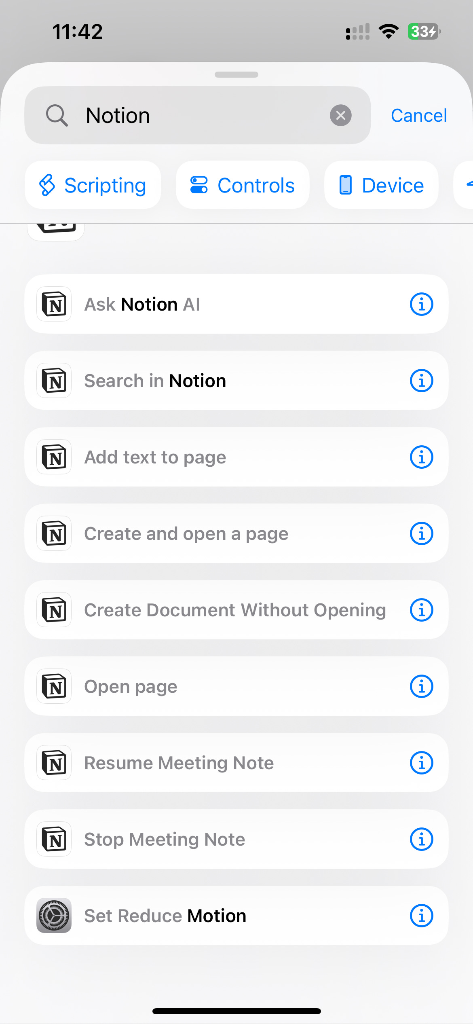Tap the Notion search field
Image resolution: width=473 pixels, height=1024 pixels.
pos(197,115)
